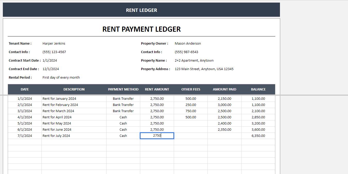The height and width of the screenshot is (174, 348).
Task: Click Cash payment method for July
Action: coord(123,136)
